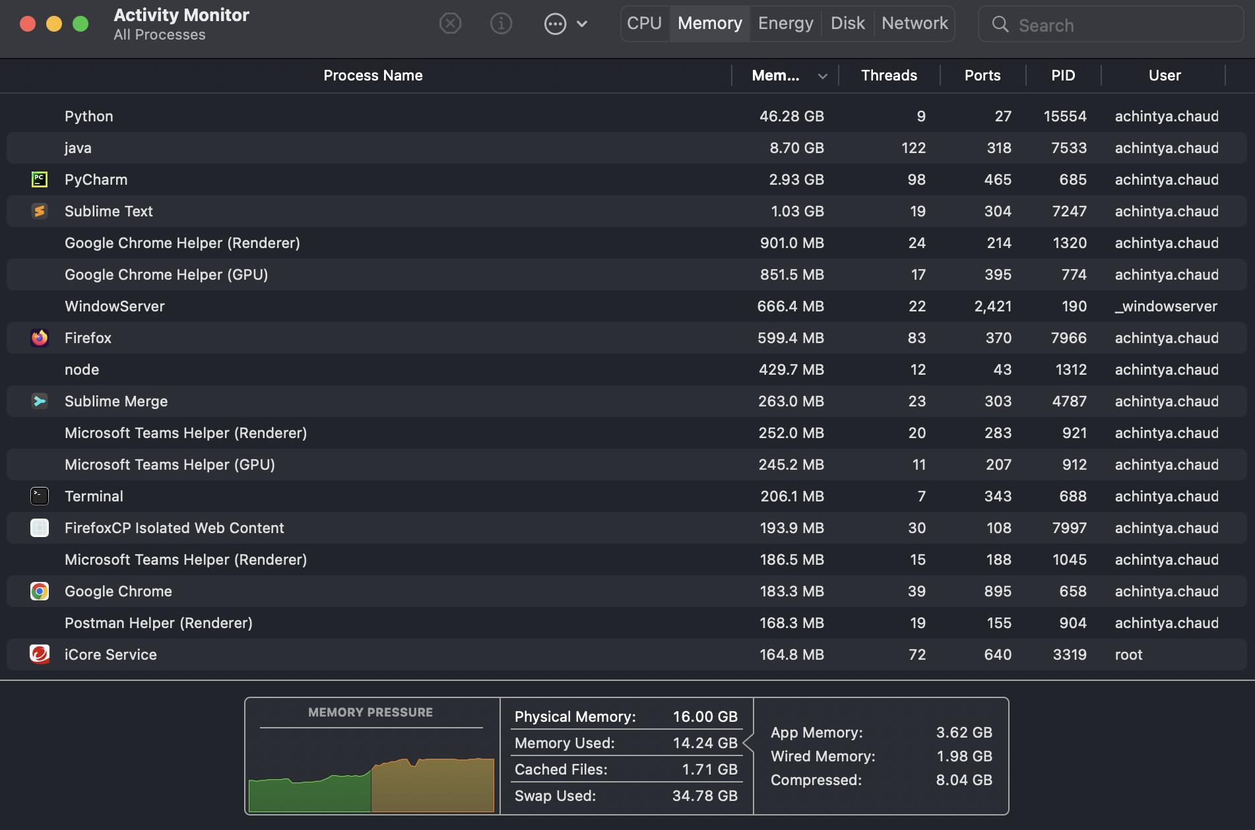The width and height of the screenshot is (1255, 830).
Task: Switch to the Energy tab
Action: point(785,23)
